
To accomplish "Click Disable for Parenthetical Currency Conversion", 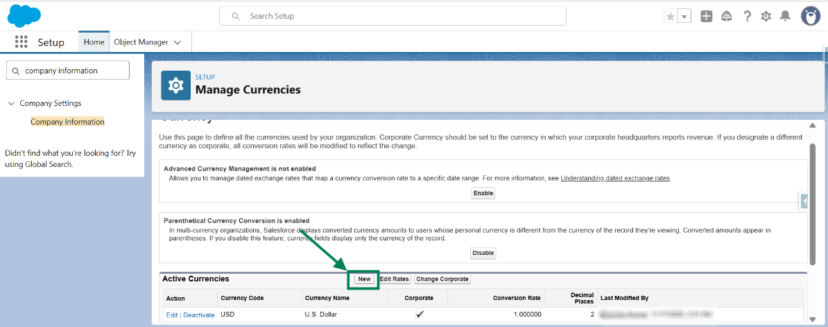I will (483, 253).
